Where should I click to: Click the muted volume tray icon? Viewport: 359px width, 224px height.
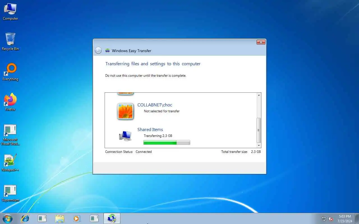331,219
